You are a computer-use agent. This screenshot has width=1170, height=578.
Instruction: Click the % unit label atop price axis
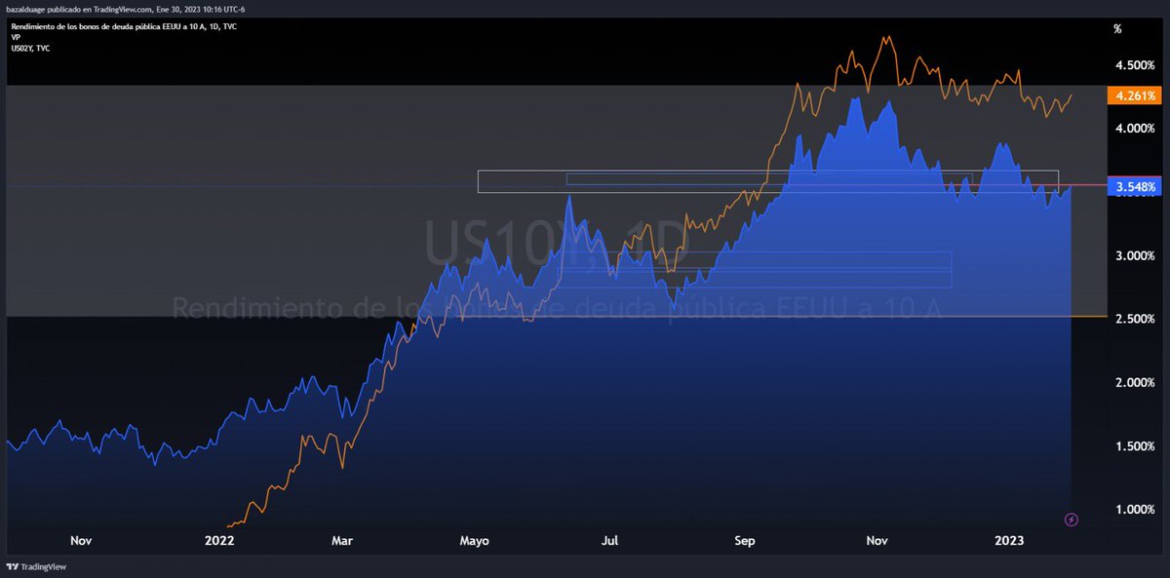coord(1118,28)
